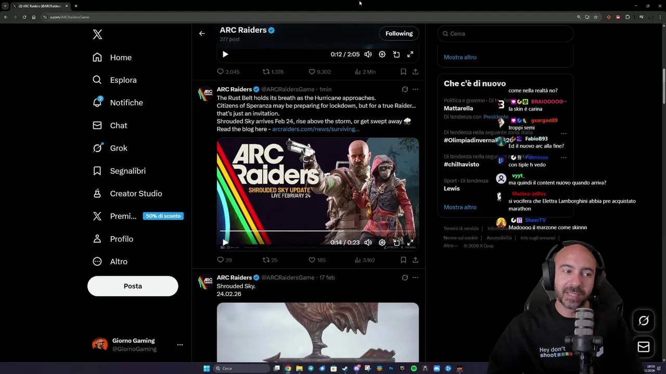This screenshot has height=374, width=666.
Task: Click the X logo in the sidebar
Action: 97,35
